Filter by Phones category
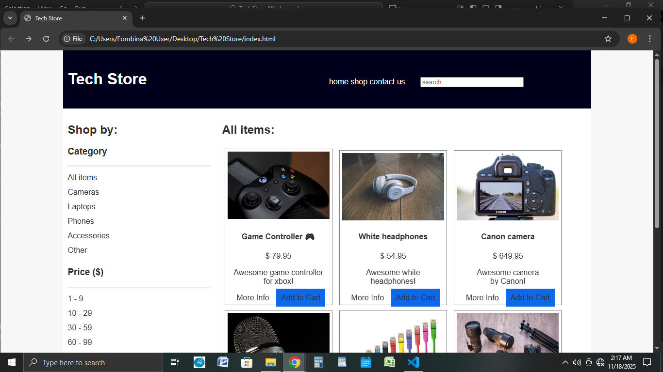This screenshot has width=663, height=372. coord(81,221)
